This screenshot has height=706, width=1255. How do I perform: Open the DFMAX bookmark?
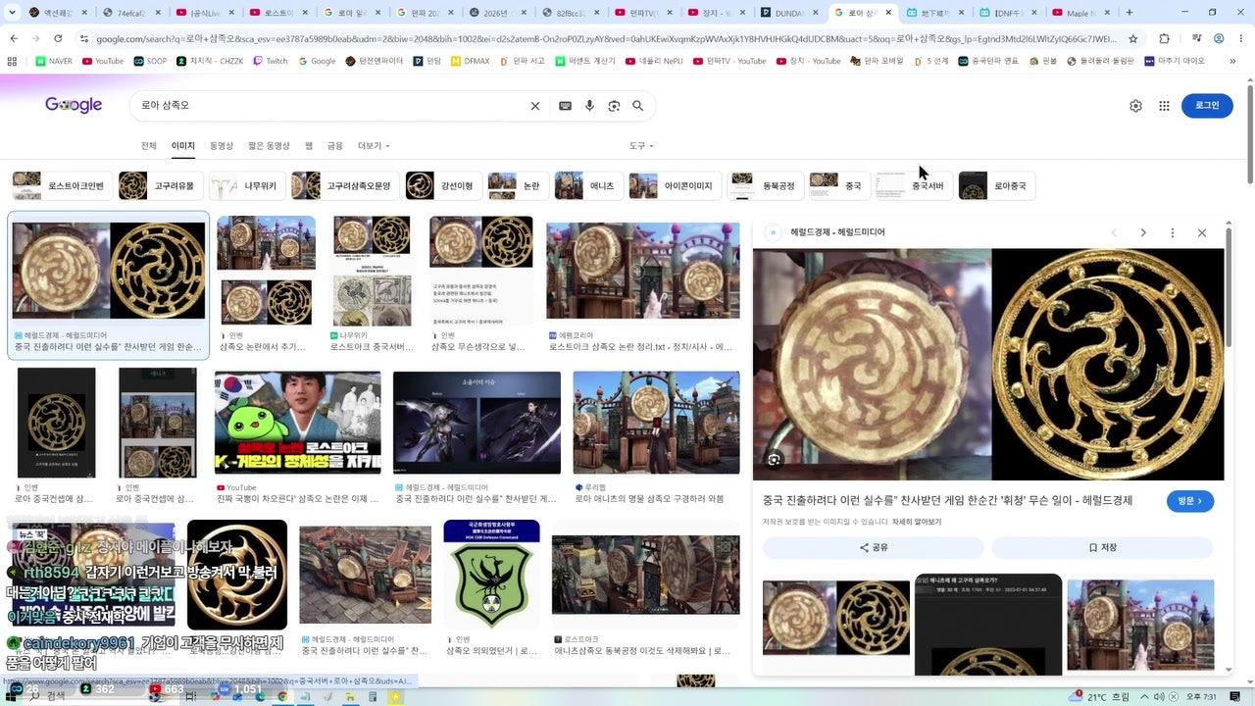(x=469, y=61)
